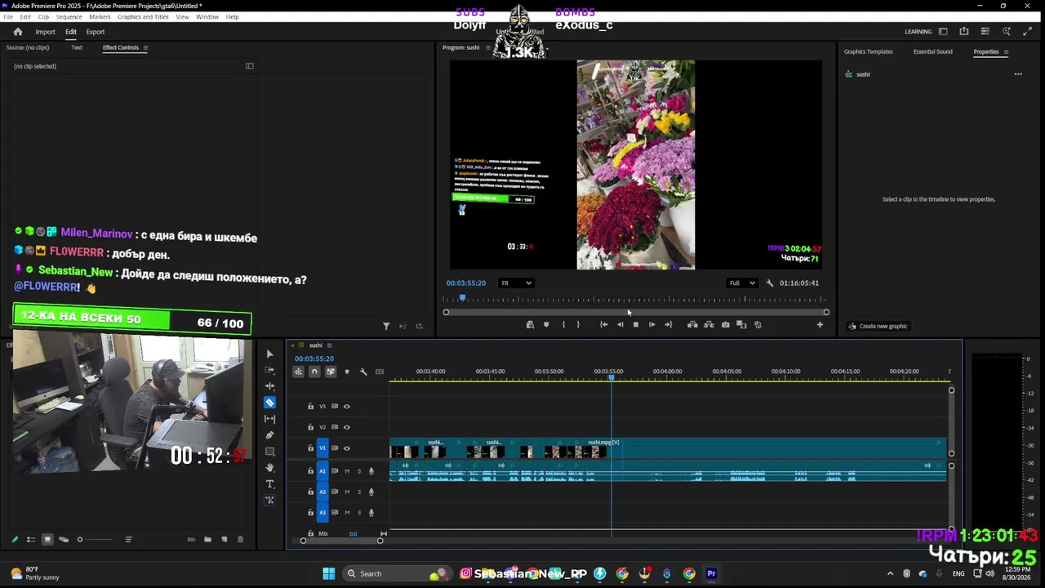This screenshot has width=1045, height=588.
Task: Select the Ripple Edit tool
Action: 270,386
